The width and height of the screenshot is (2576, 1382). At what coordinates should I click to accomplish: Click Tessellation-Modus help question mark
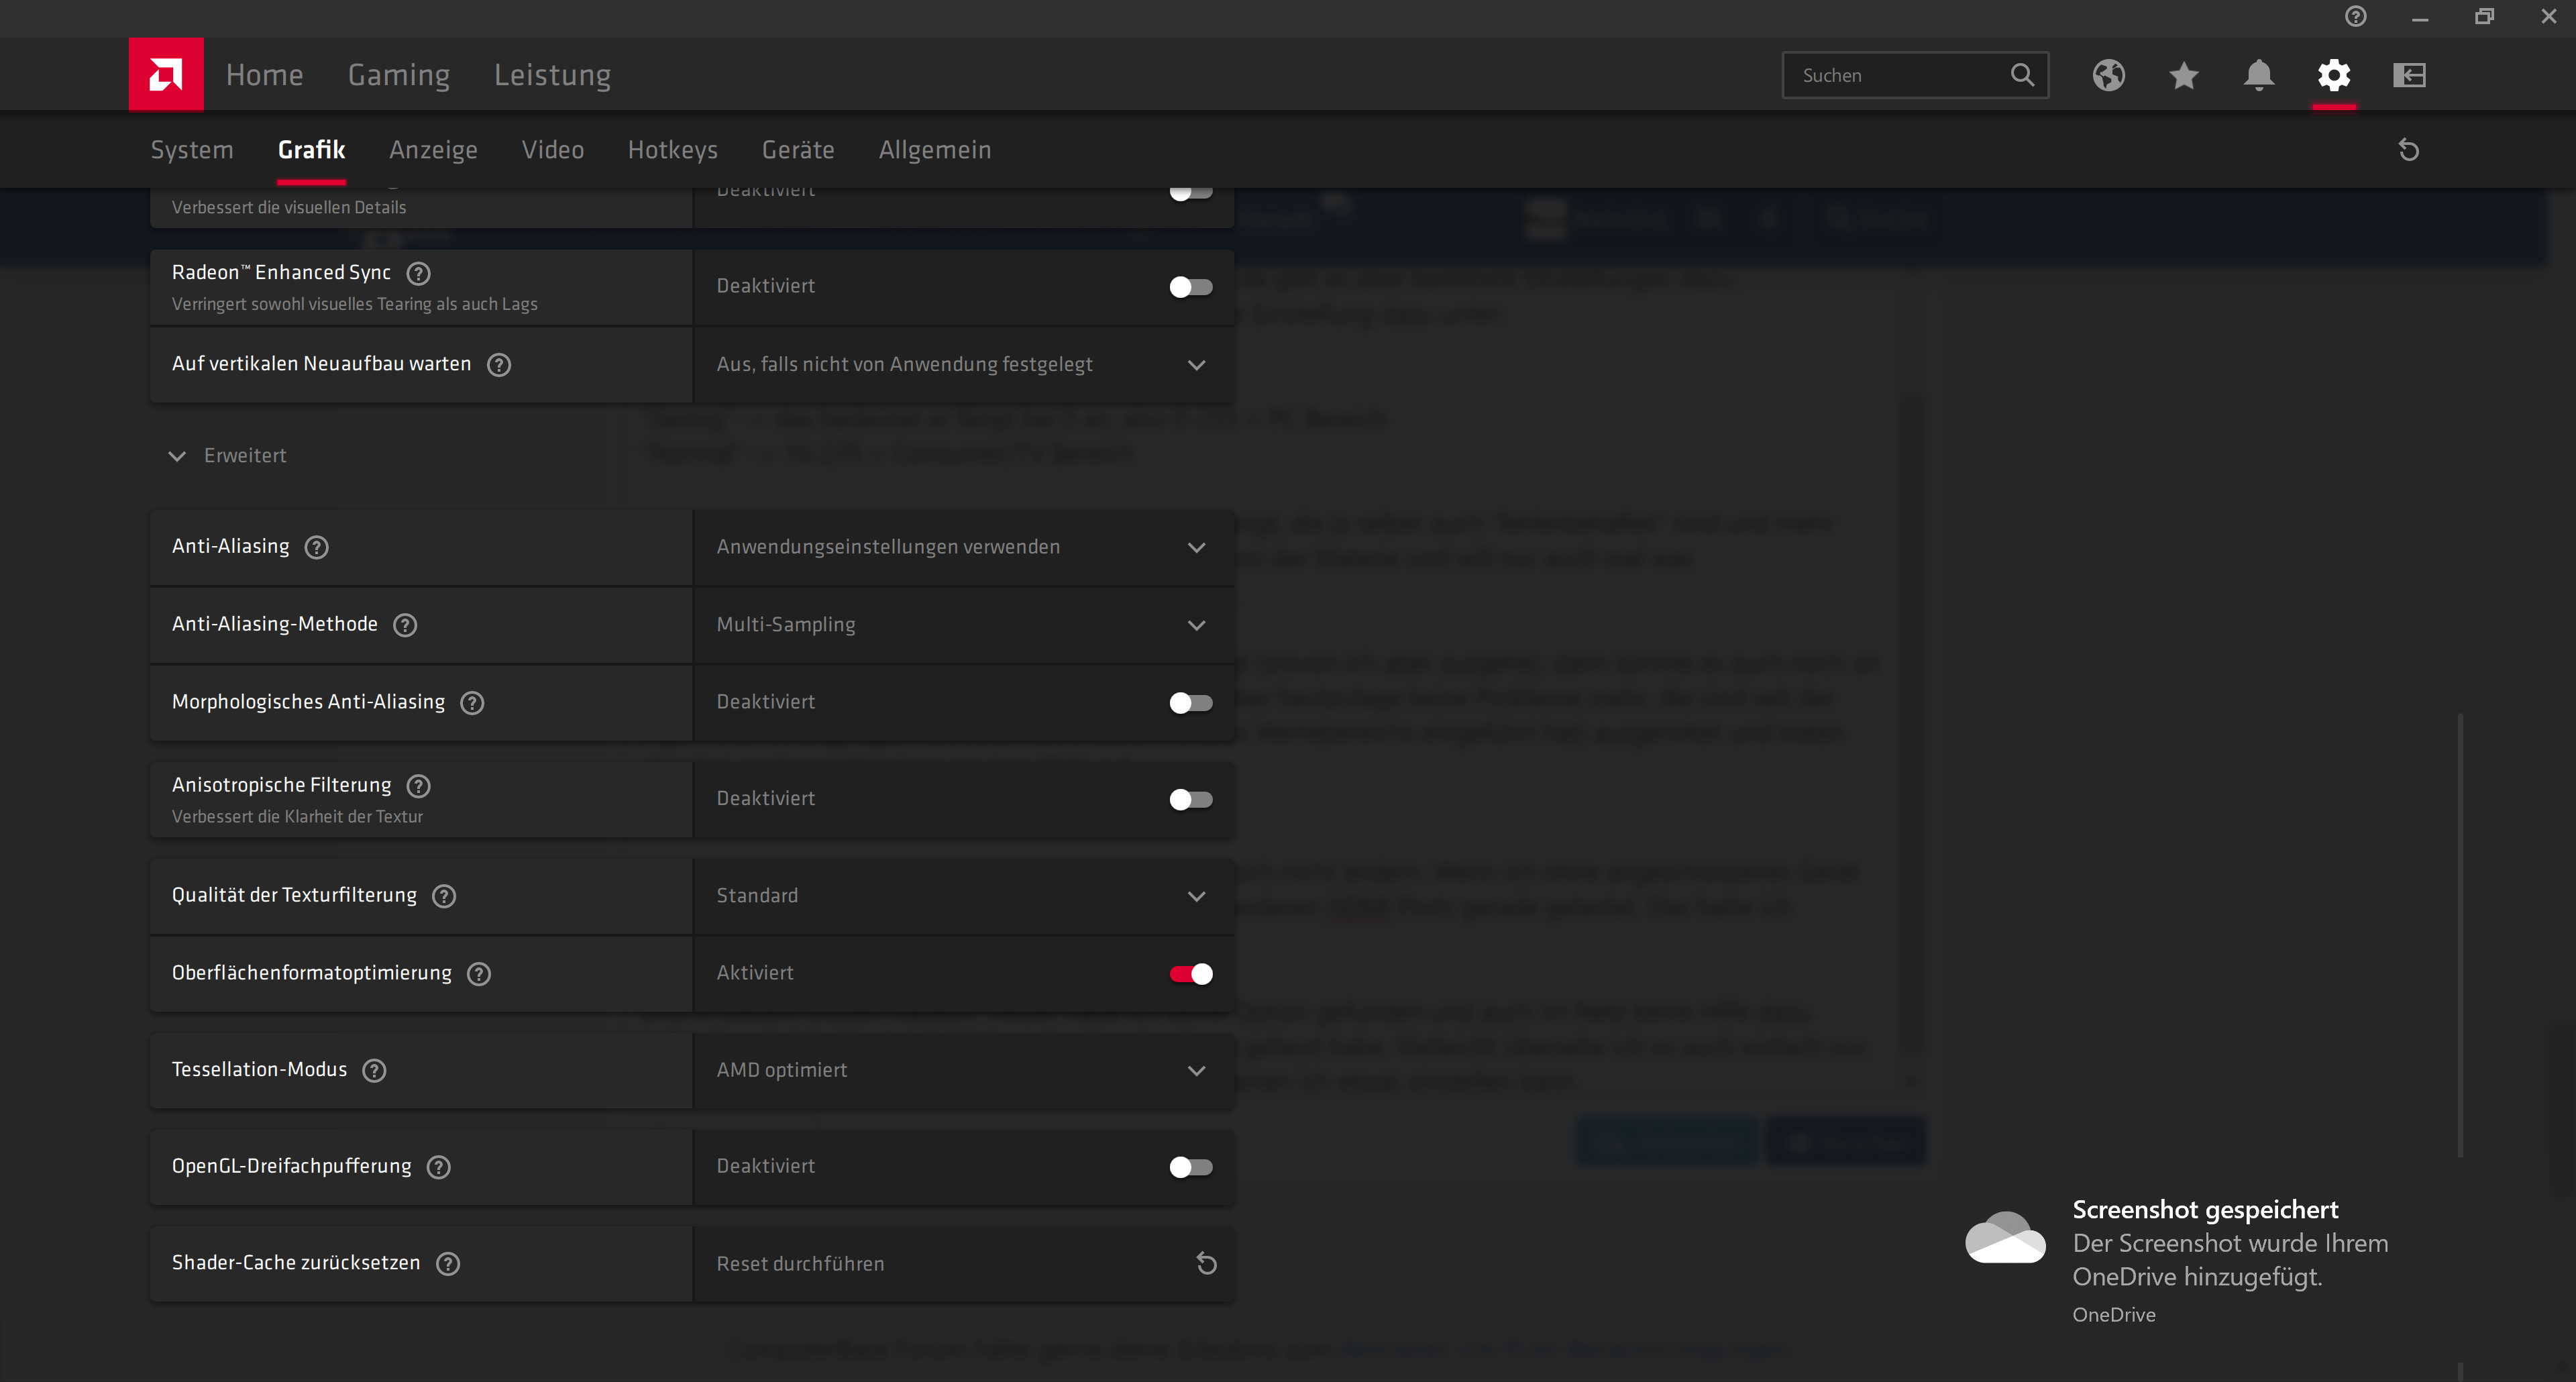[x=375, y=1070]
